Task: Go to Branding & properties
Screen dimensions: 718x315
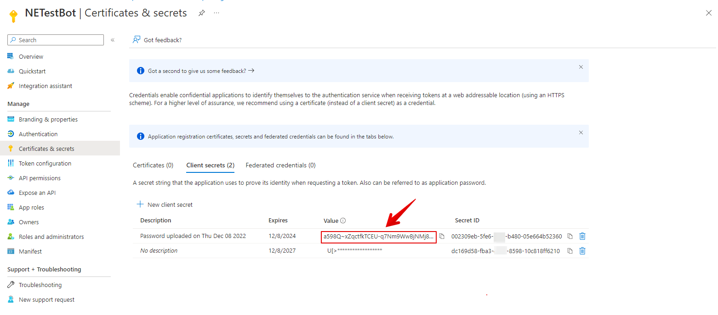Action: 48,119
